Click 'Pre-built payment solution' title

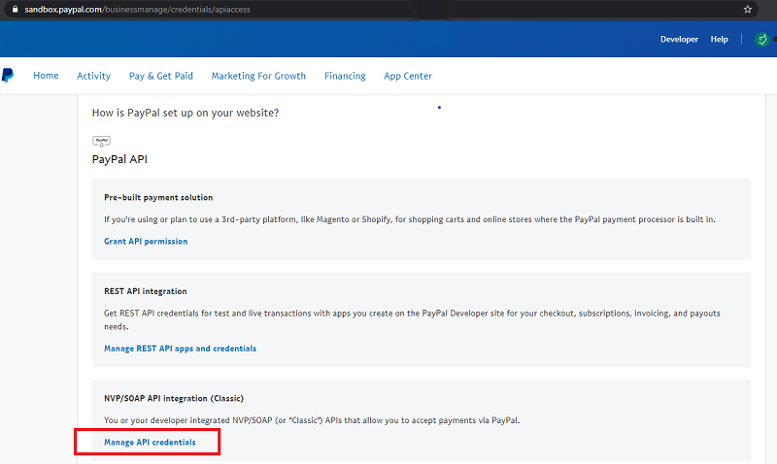click(x=158, y=198)
